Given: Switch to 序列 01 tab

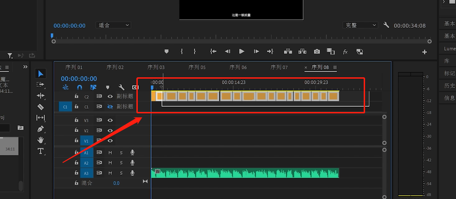Looking at the screenshot, I should click(x=74, y=67).
